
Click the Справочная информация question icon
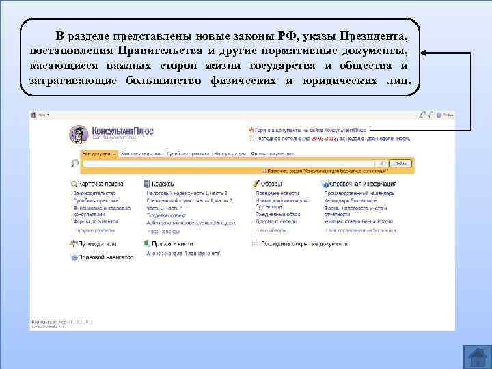326,184
